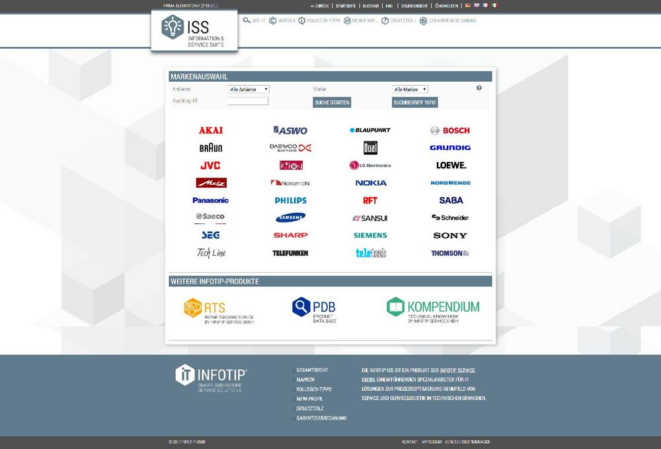Select the Bosch brand logo
661x449 pixels.
tap(449, 131)
